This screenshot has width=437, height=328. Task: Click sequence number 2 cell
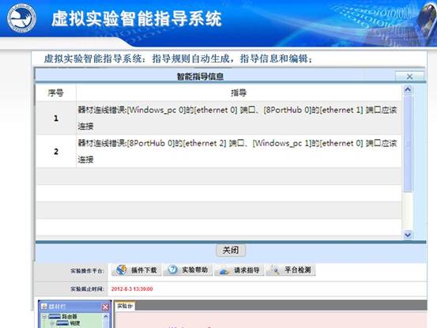pos(56,151)
